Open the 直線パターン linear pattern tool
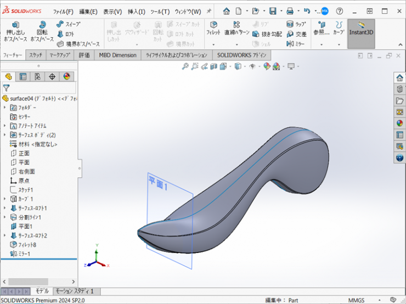Screen dimensions: 406x304 (x=236, y=29)
